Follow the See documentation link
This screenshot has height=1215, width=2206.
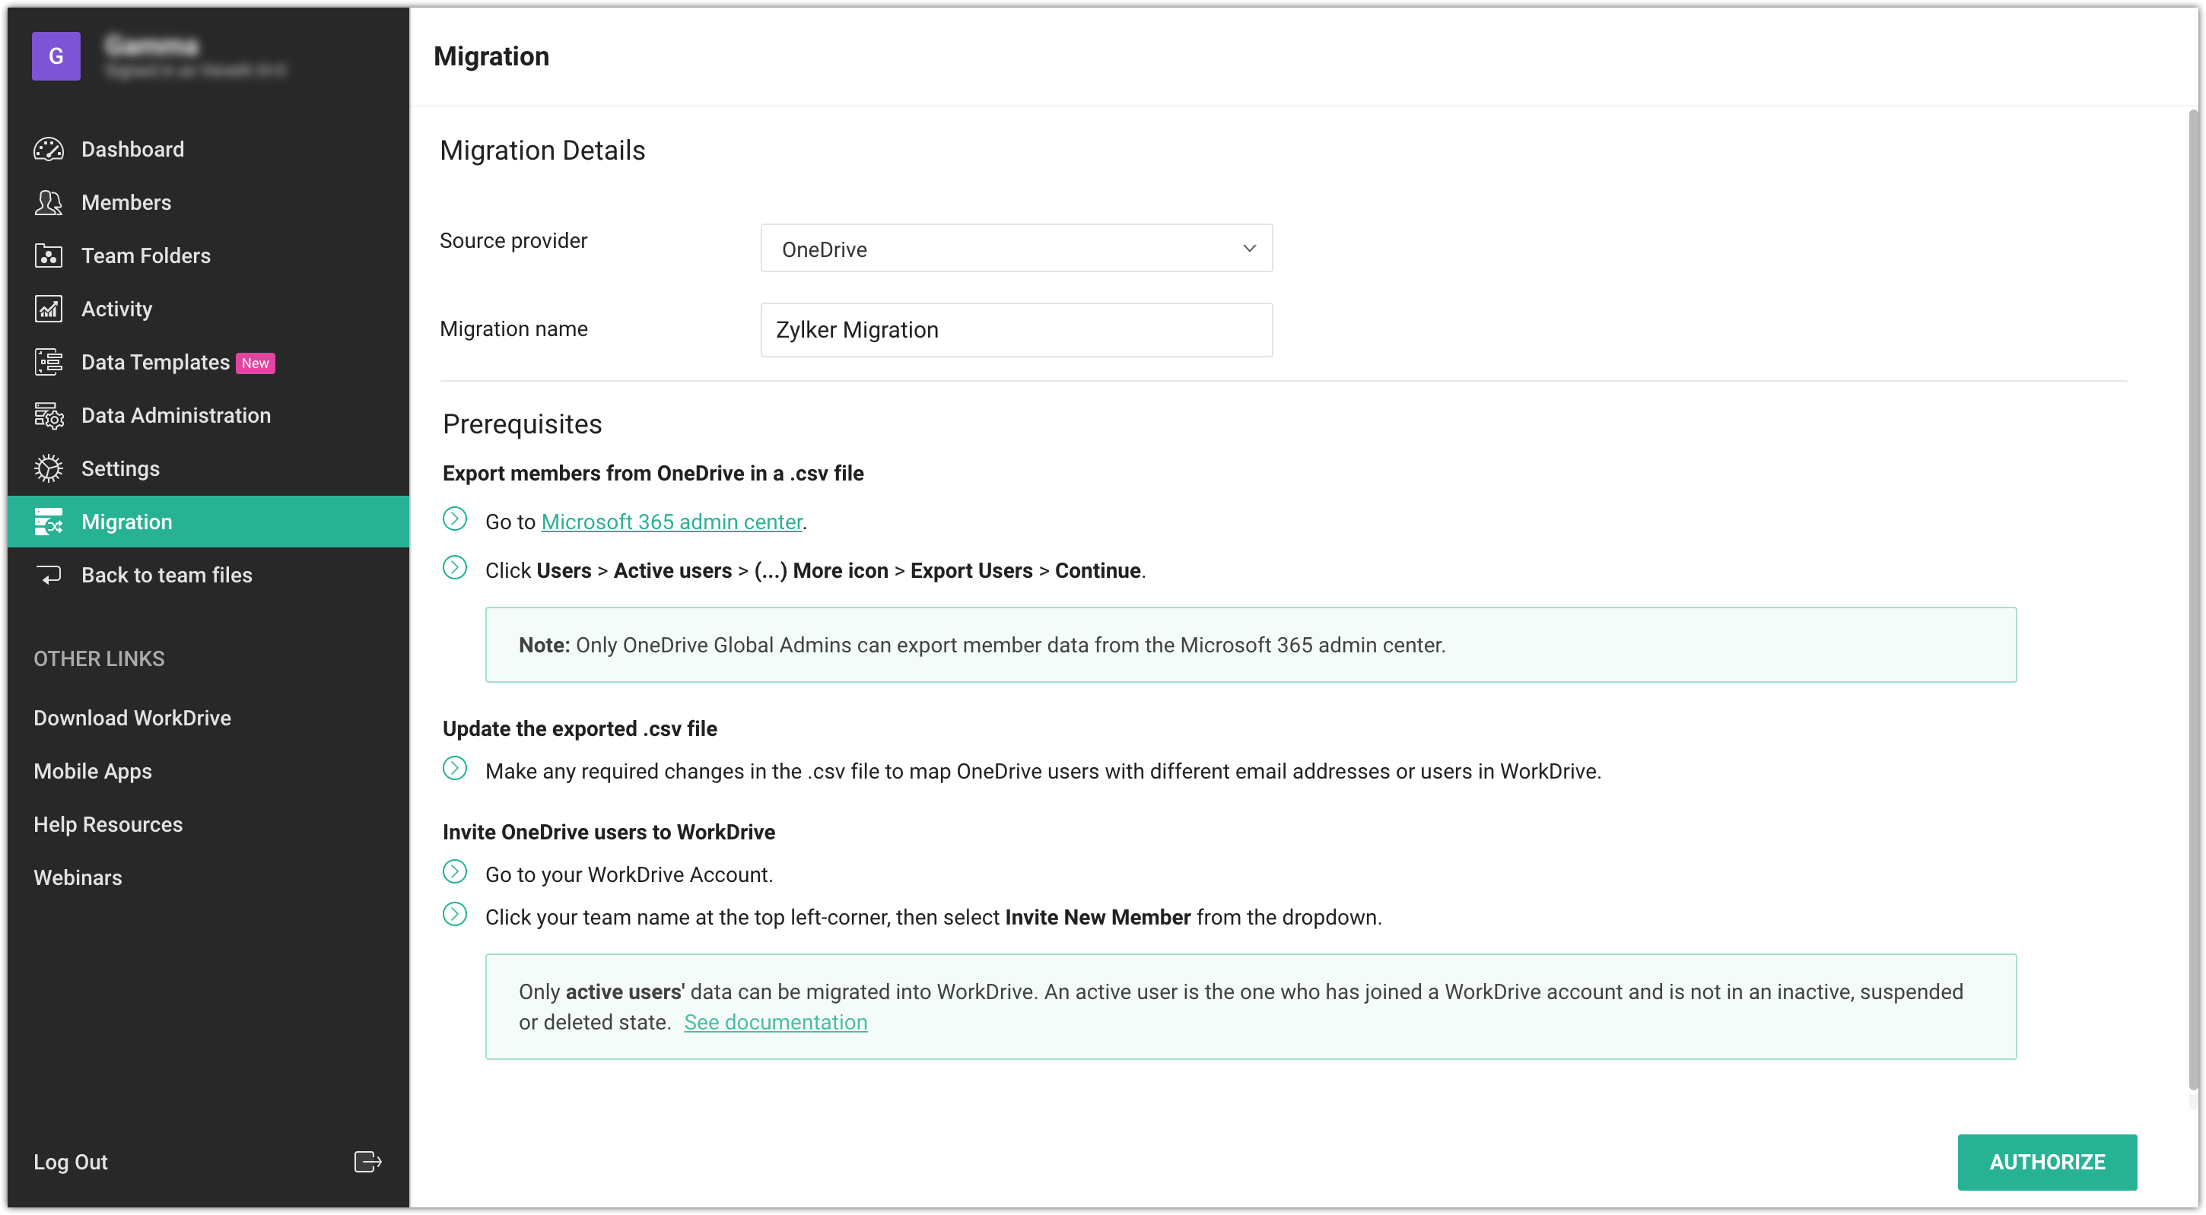(775, 1021)
